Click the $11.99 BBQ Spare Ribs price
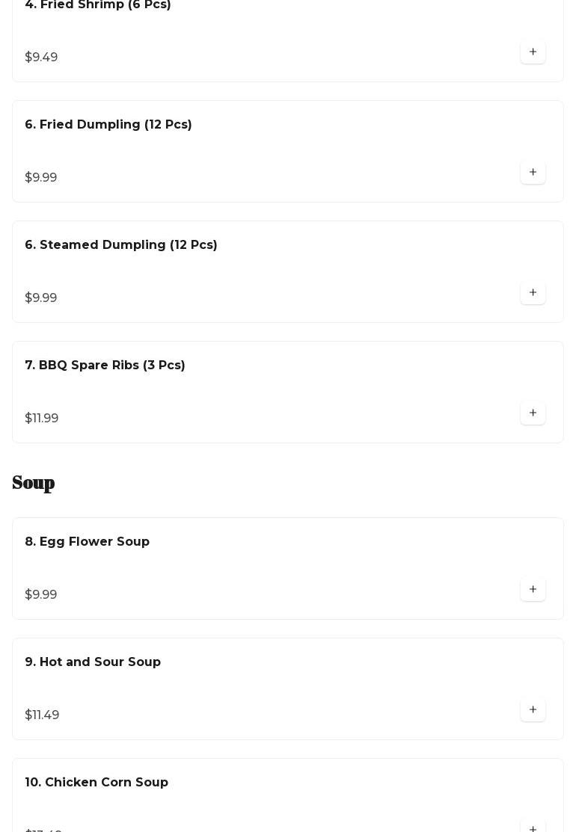This screenshot has width=576, height=832. [42, 419]
